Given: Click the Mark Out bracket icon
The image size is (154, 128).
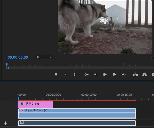Looking at the screenshot, I should tap(74, 74).
